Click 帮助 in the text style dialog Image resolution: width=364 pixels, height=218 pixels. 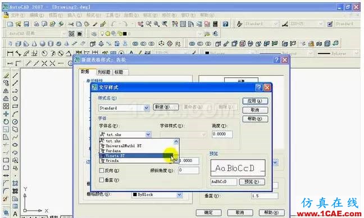point(255,119)
